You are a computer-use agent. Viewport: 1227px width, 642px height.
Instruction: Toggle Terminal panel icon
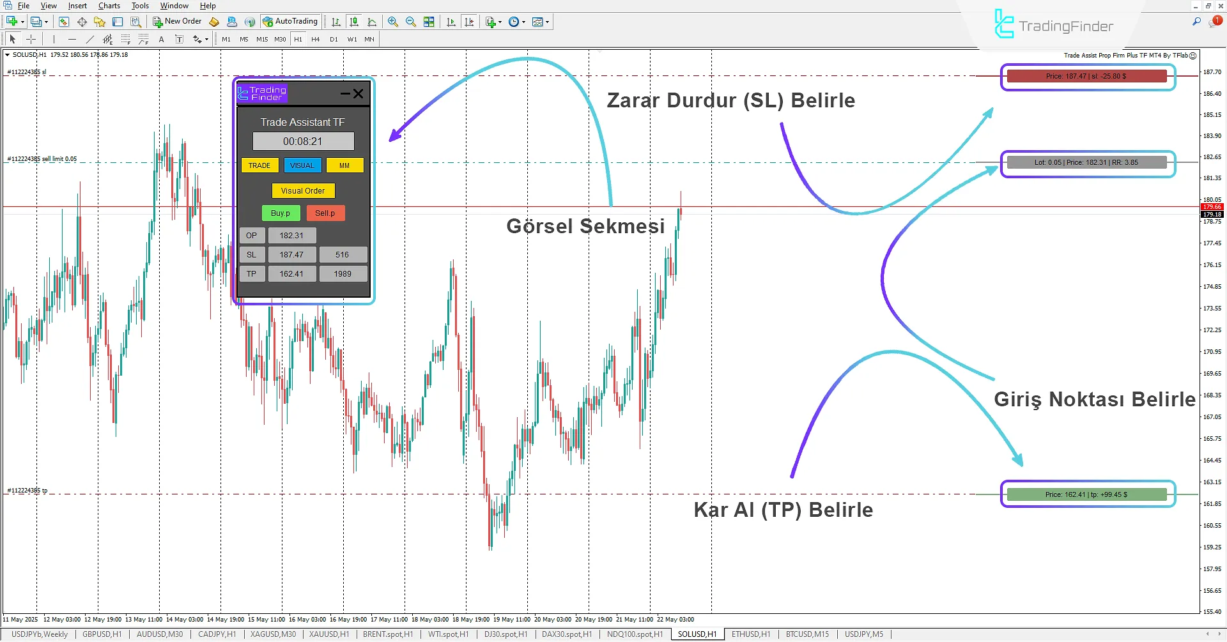[x=118, y=22]
